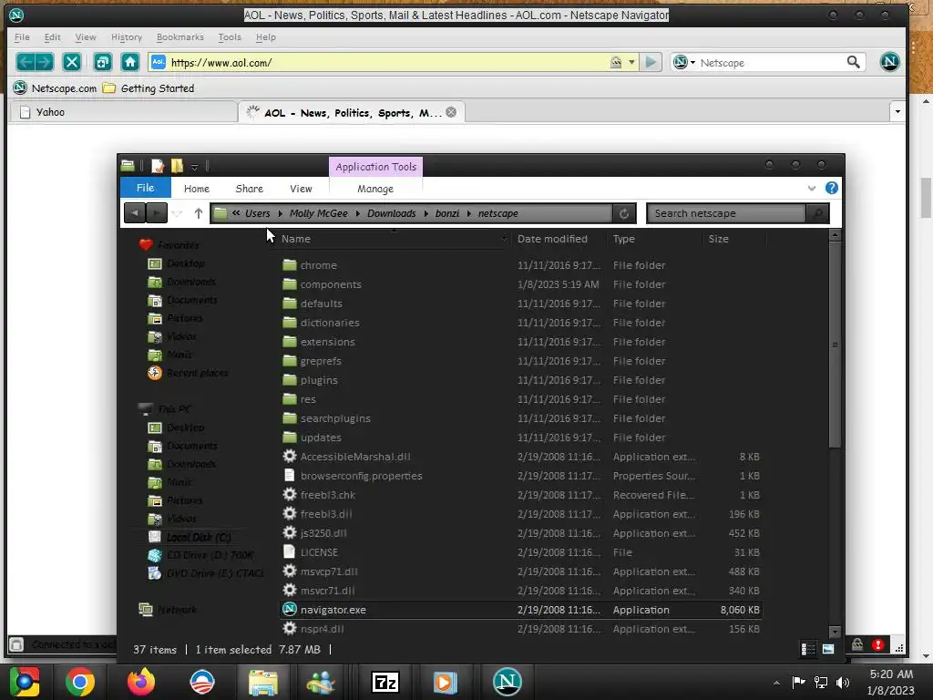Go up one folder level in Explorer
This screenshot has width=933, height=700.
[198, 212]
